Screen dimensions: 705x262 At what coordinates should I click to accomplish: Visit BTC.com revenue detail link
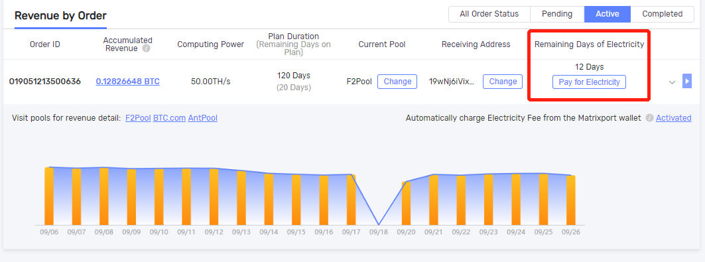[170, 118]
